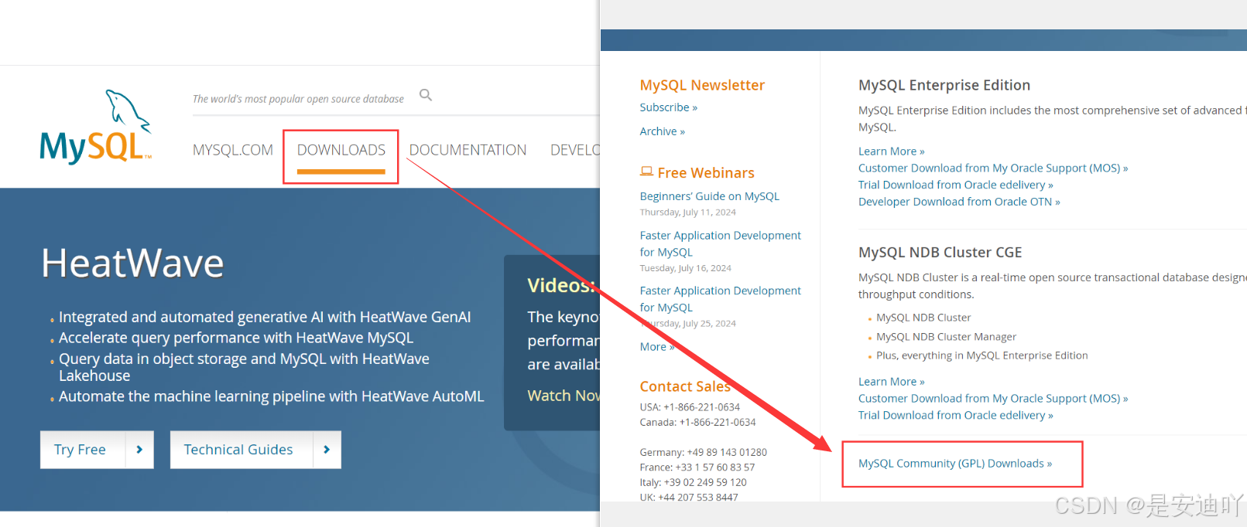
Task: Click the France phone number
Action: pyautogui.click(x=715, y=467)
